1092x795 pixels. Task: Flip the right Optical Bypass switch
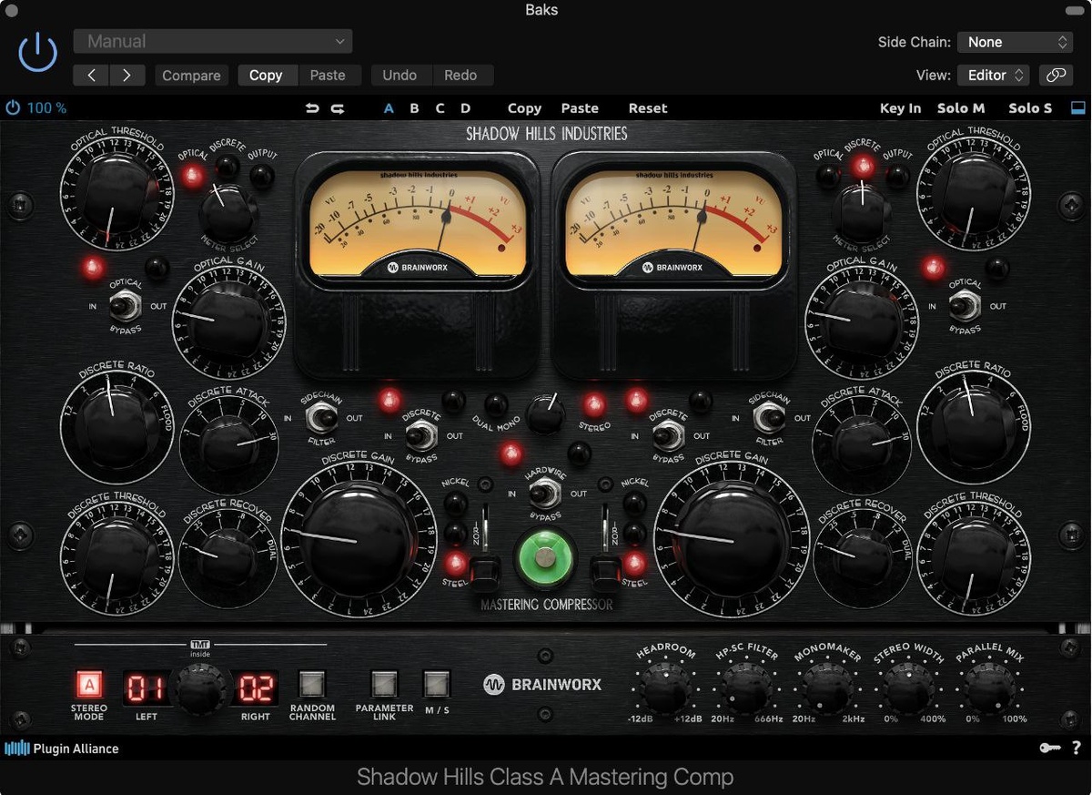click(965, 306)
